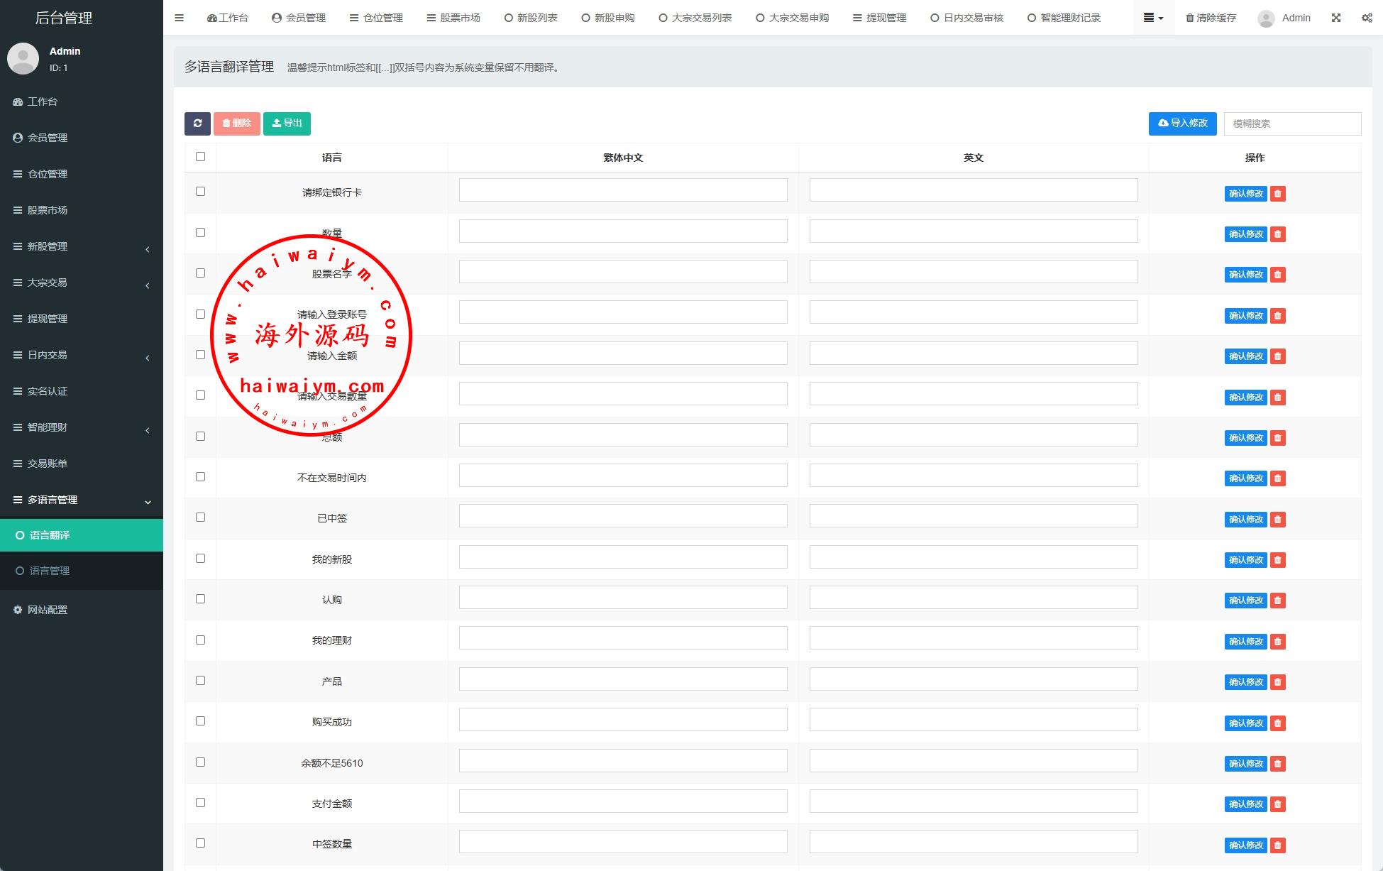Delete the 请绑定银行卡 row with its trash icon
The image size is (1383, 871).
click(1278, 194)
